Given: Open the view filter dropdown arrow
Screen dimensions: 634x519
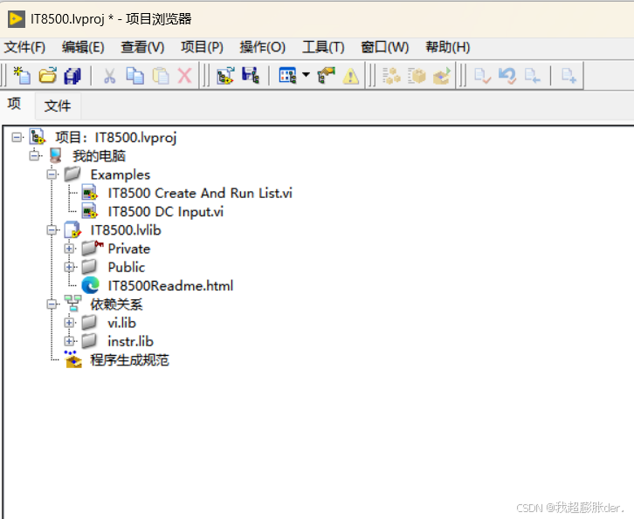Looking at the screenshot, I should click(306, 74).
